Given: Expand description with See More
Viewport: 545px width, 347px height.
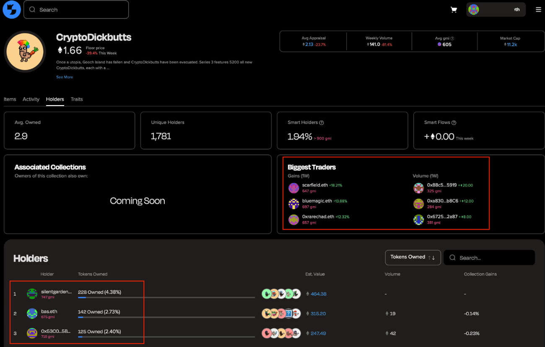Looking at the screenshot, I should tap(65, 77).
